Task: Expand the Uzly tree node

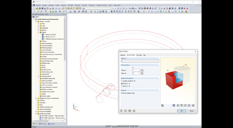Action: tap(38, 24)
